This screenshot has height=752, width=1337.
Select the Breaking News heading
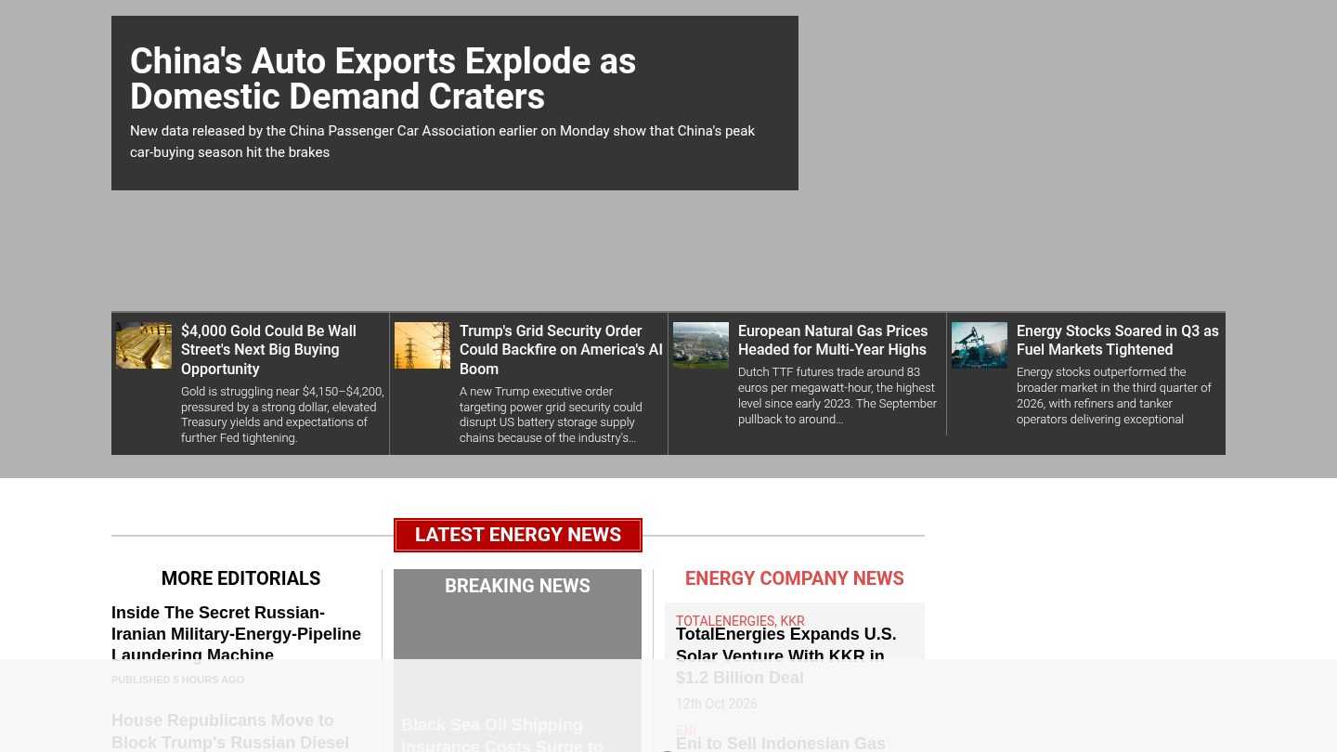(x=517, y=586)
